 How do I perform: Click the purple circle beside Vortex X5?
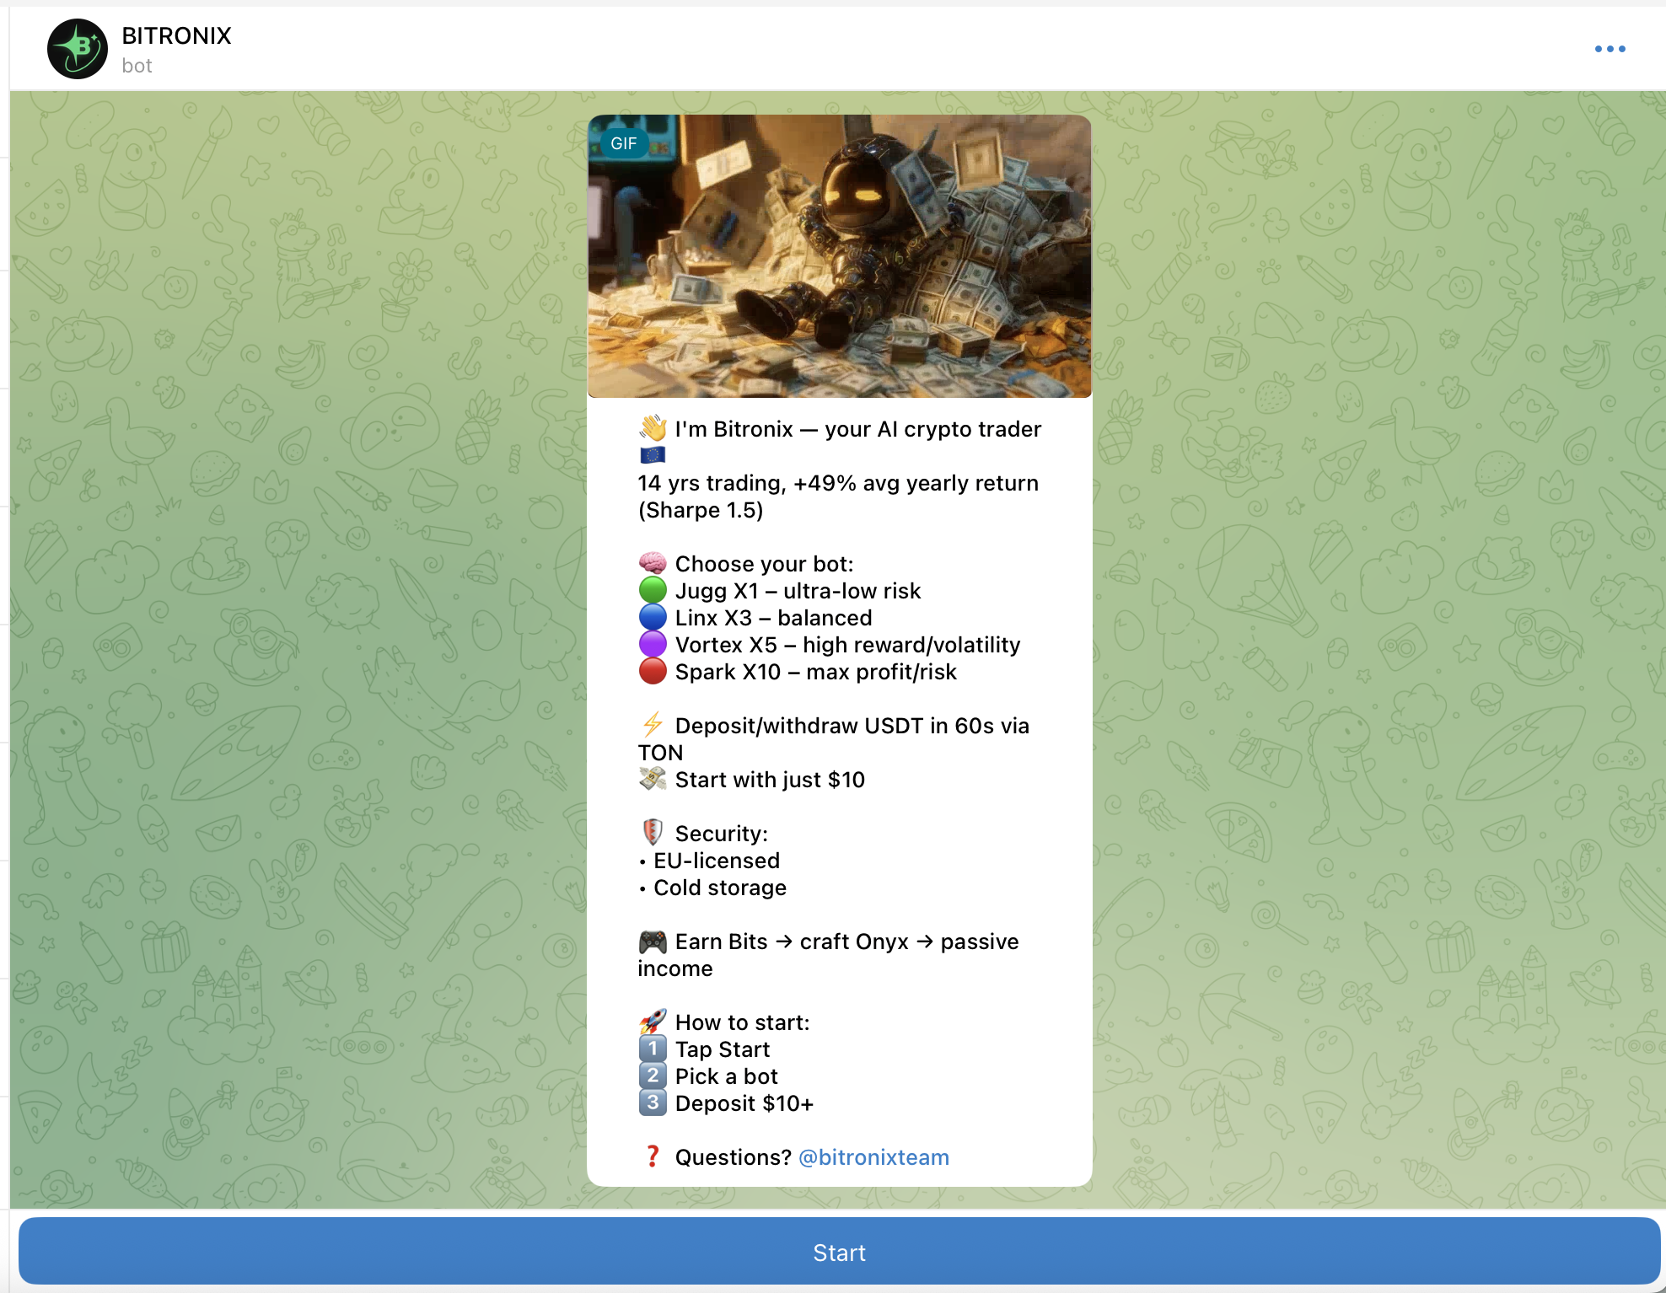653,645
